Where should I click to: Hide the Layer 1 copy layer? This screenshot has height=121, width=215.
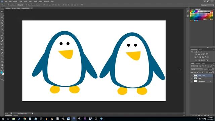192,75
